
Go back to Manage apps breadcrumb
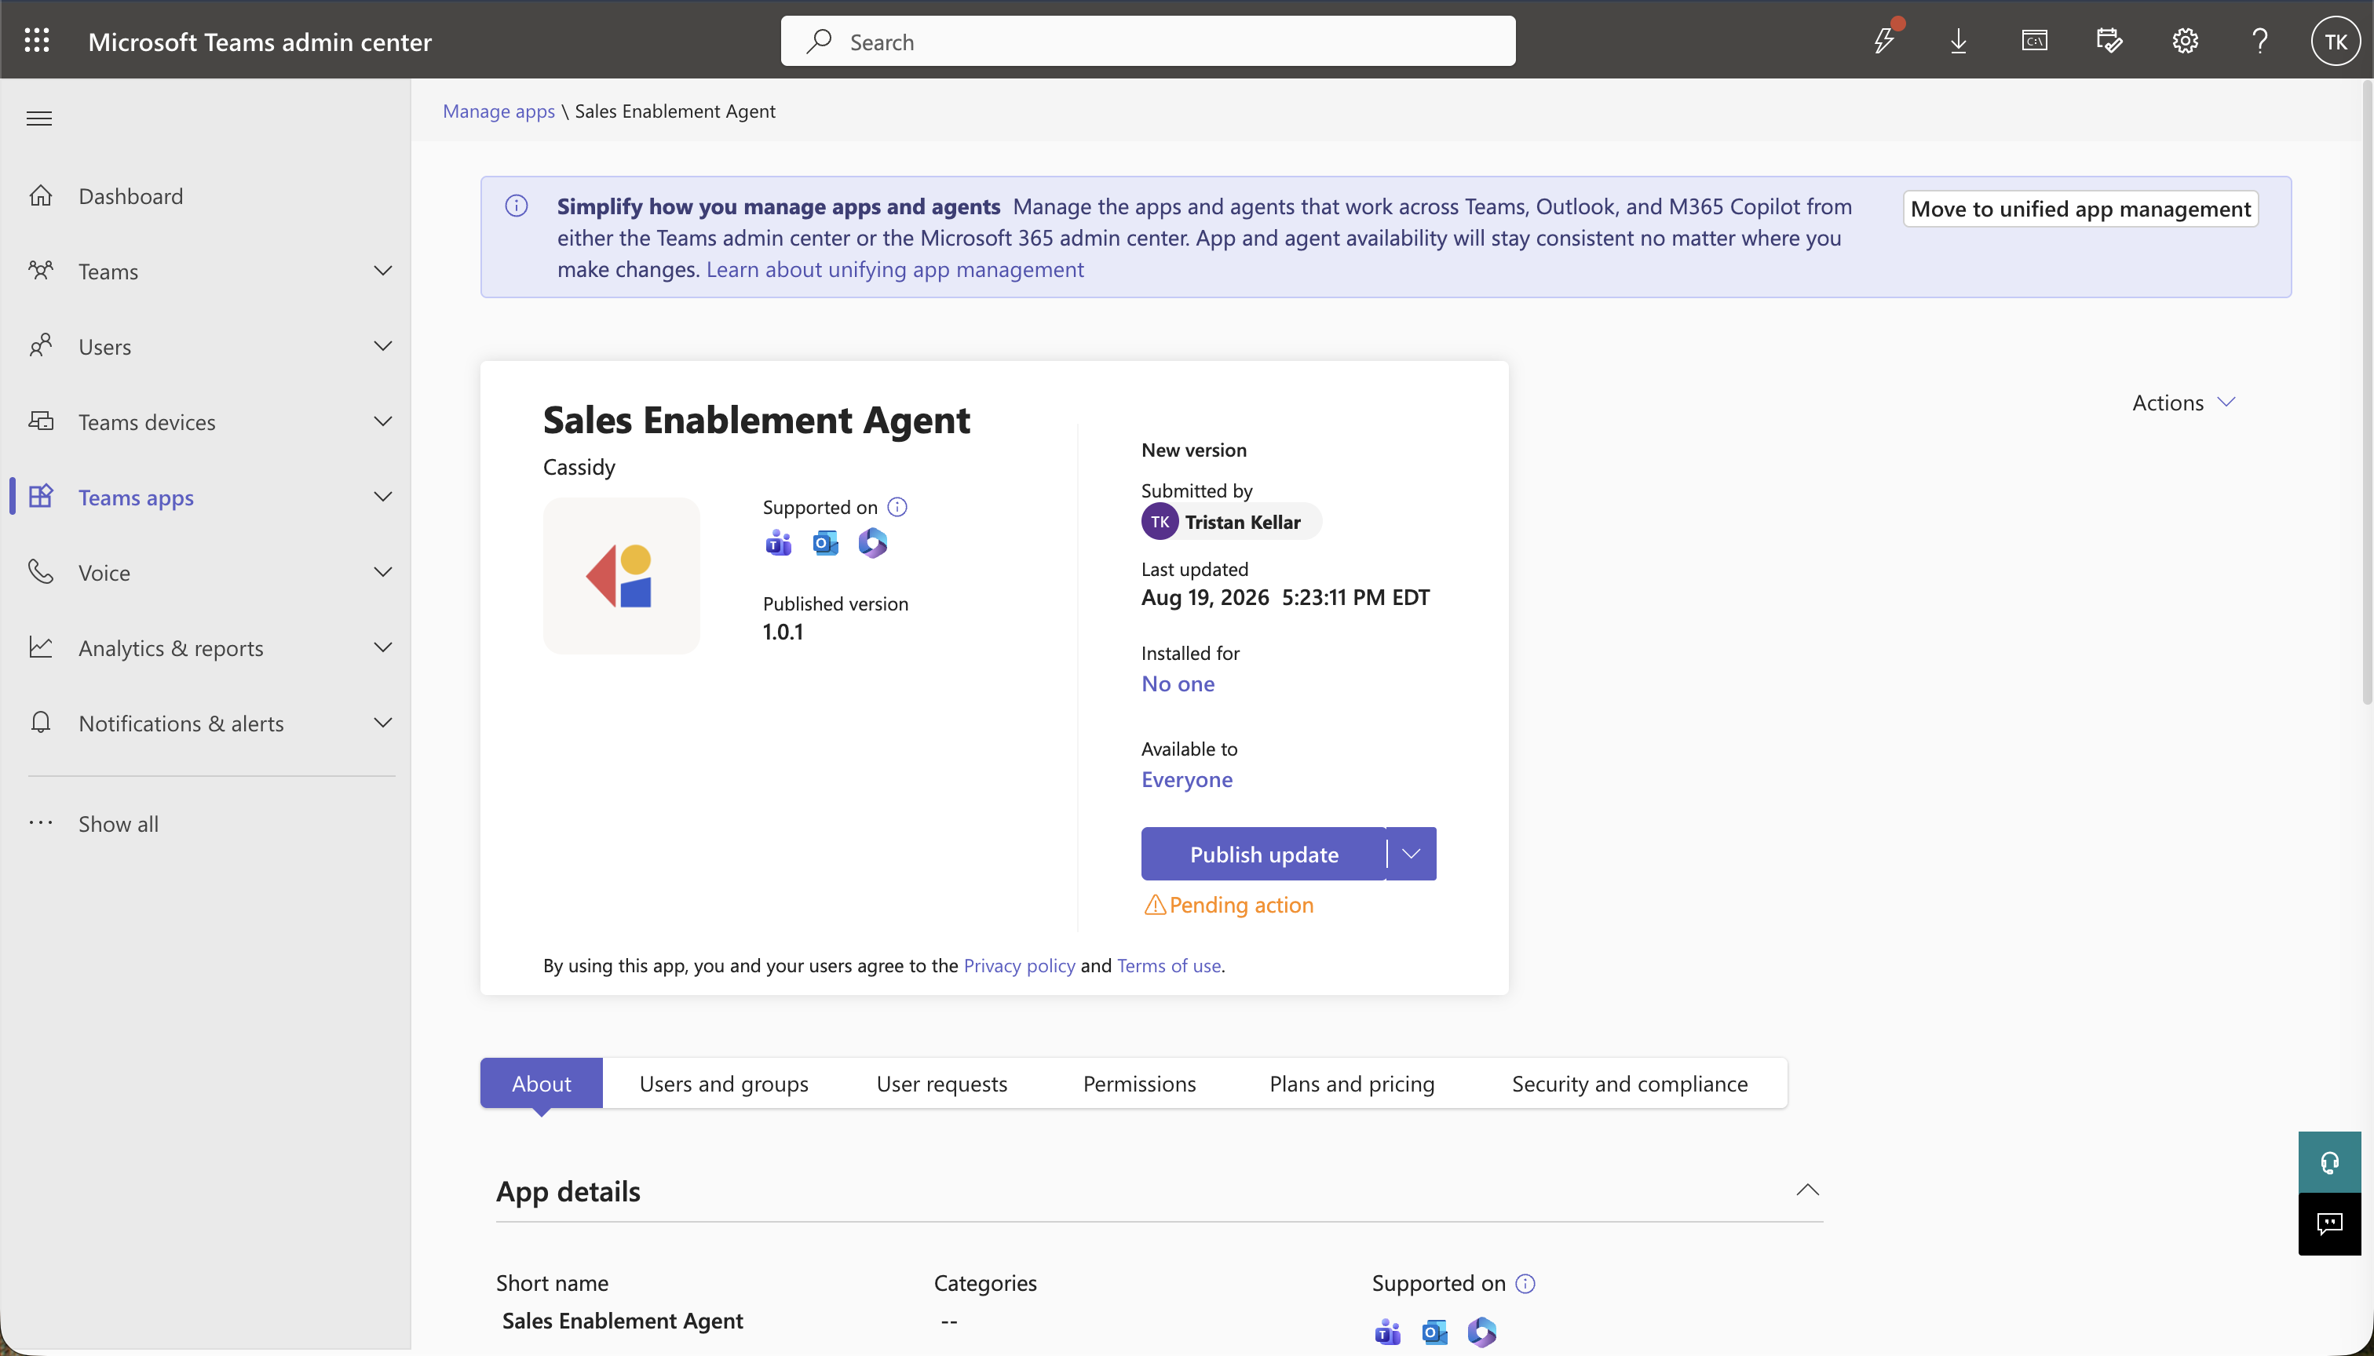tap(499, 111)
